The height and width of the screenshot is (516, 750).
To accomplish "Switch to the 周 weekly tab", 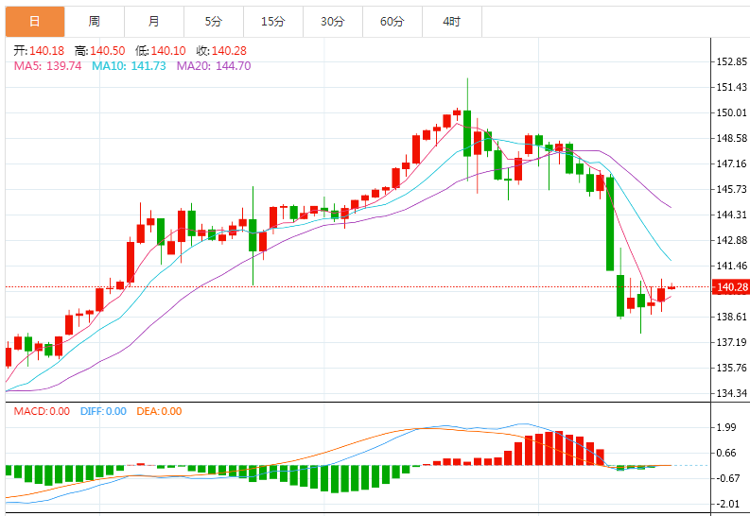I will click(95, 22).
